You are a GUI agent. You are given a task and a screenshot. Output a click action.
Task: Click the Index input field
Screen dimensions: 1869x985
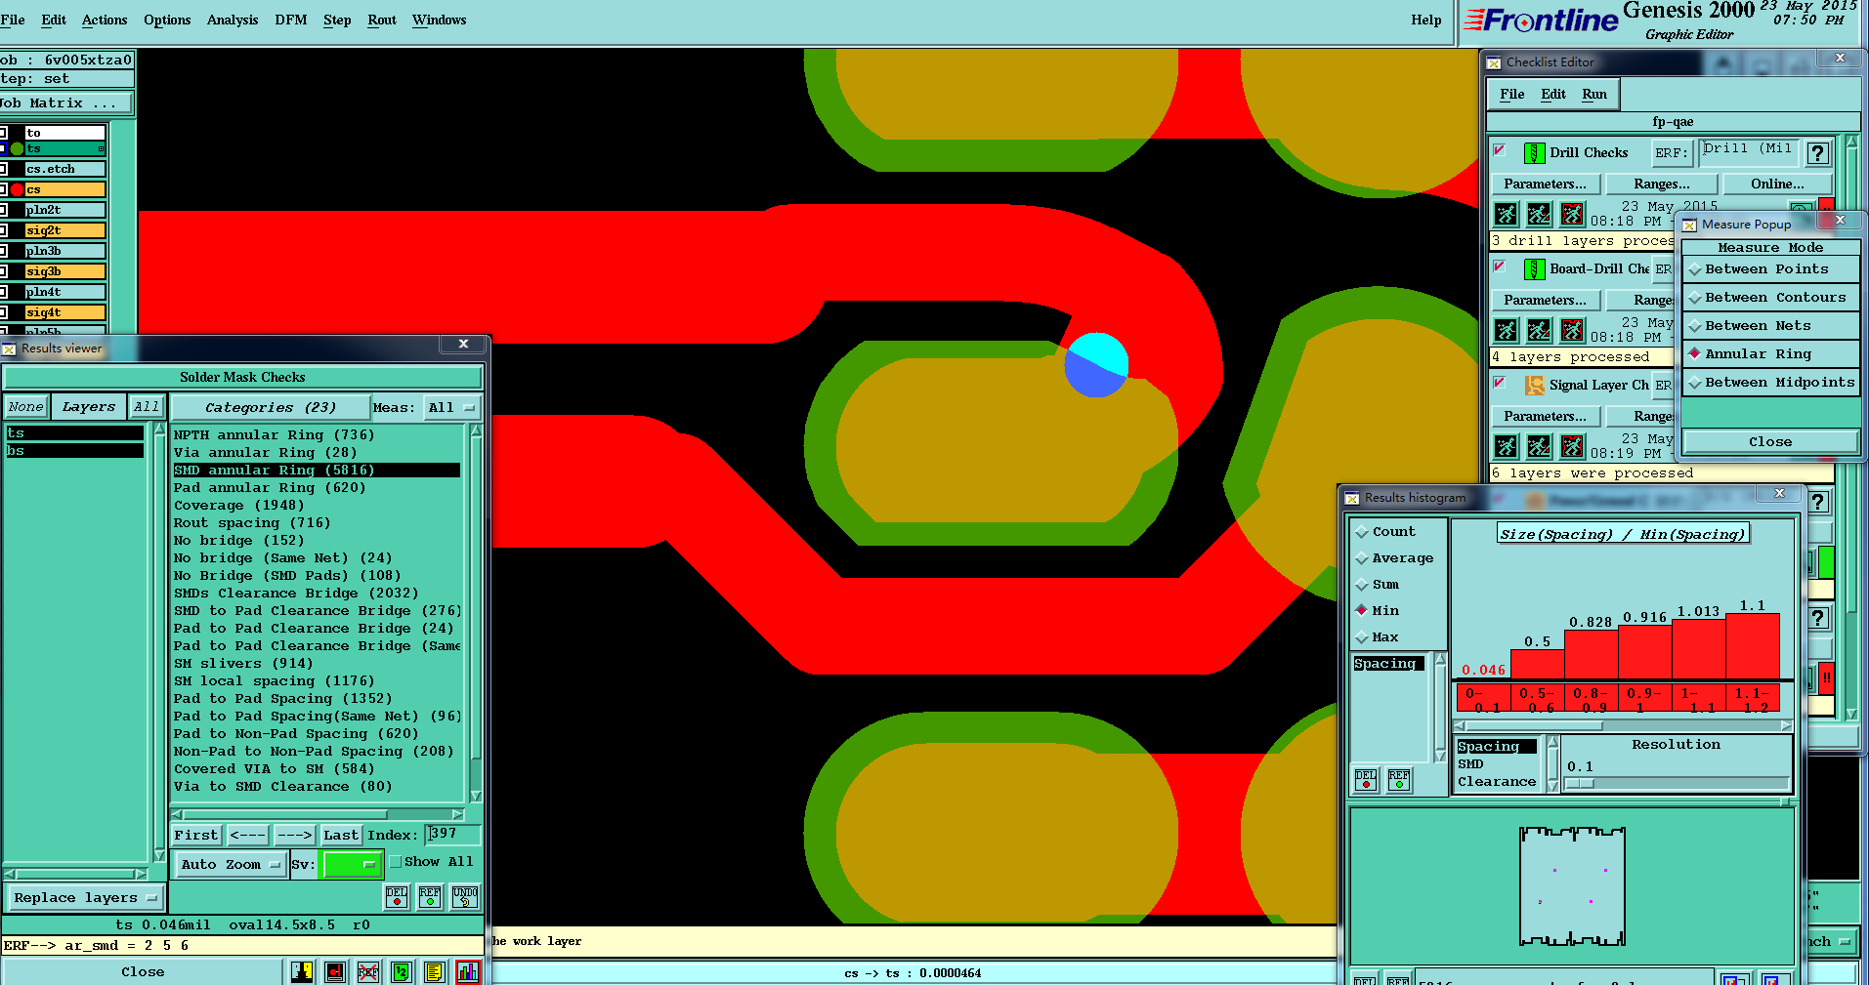[453, 835]
